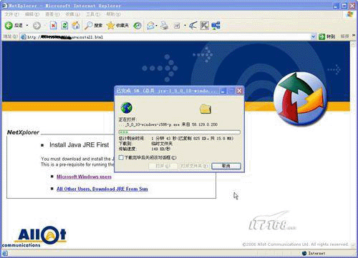Open Favorites star in toolbar
Screen dimensions: 358x258
(110, 25)
